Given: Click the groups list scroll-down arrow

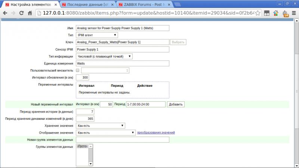Looking at the screenshot, I should 91,164.
